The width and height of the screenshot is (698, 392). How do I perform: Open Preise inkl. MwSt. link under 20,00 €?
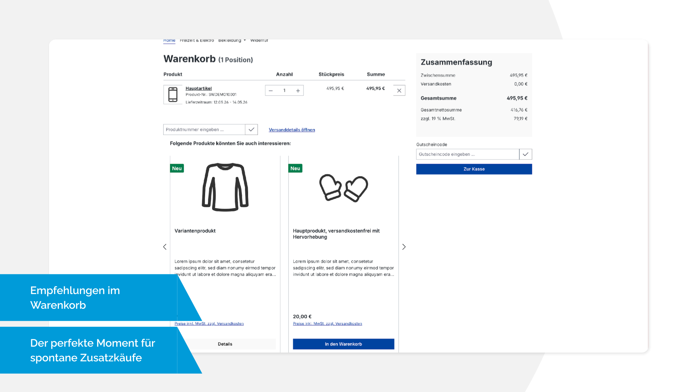coord(328,323)
